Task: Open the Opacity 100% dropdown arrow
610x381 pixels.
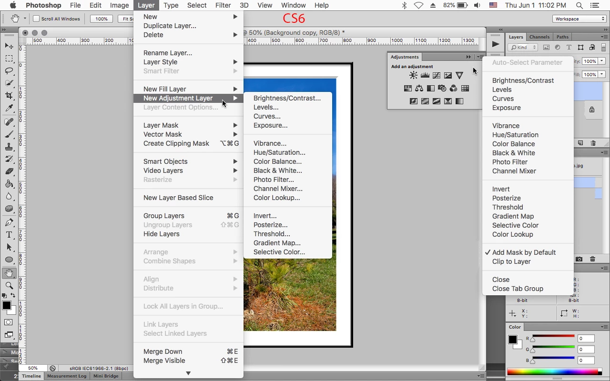Action: click(602, 61)
